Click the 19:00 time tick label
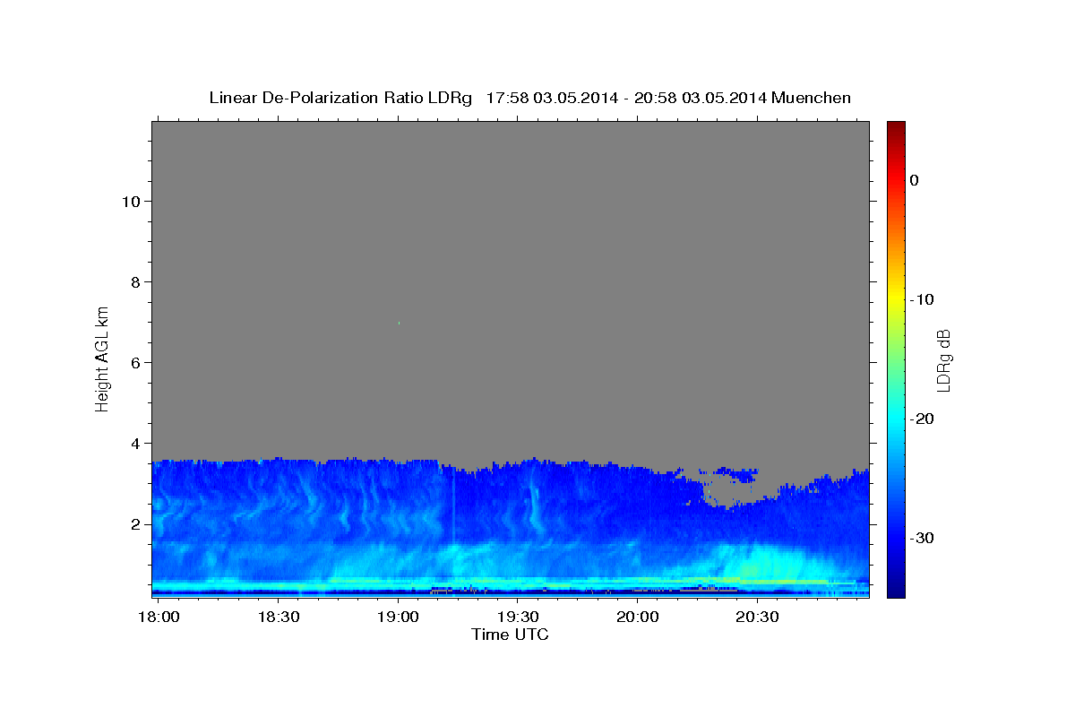This screenshot has width=1075, height=717. point(399,618)
